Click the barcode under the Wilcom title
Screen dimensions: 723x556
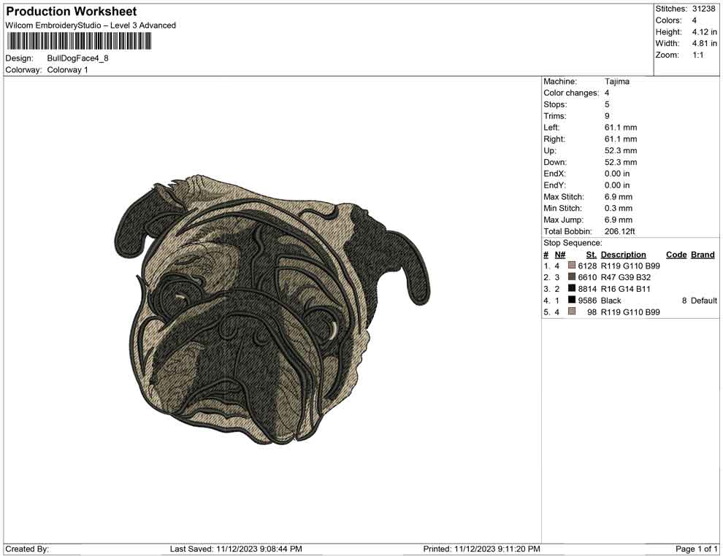[x=78, y=41]
